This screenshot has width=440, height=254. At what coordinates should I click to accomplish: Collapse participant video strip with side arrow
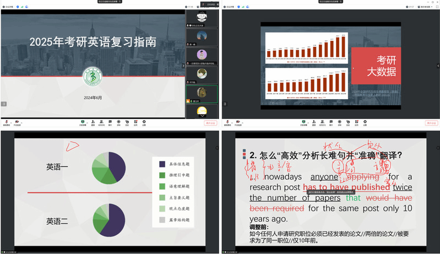[x=184, y=66]
